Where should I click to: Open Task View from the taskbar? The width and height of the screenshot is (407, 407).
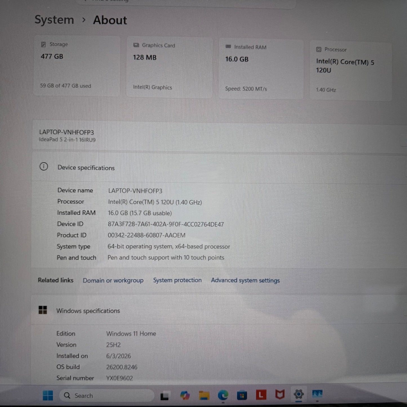(164, 396)
